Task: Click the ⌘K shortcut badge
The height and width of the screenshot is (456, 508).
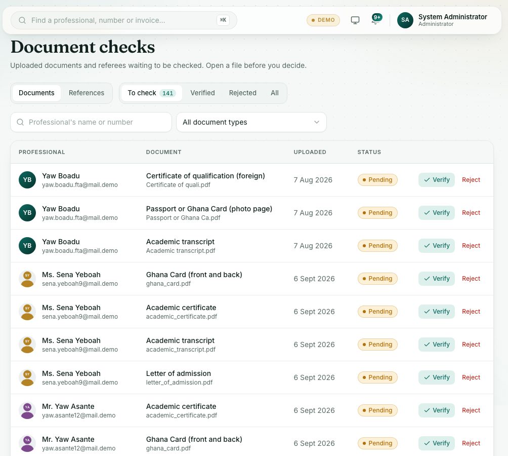Action: pyautogui.click(x=223, y=20)
